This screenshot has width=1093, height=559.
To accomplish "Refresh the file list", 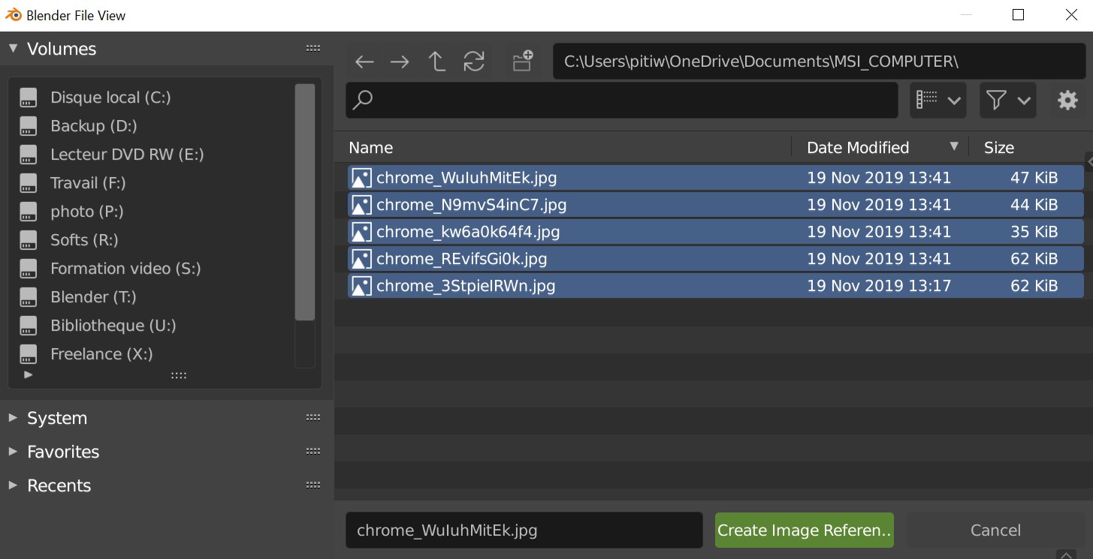I will coord(474,62).
